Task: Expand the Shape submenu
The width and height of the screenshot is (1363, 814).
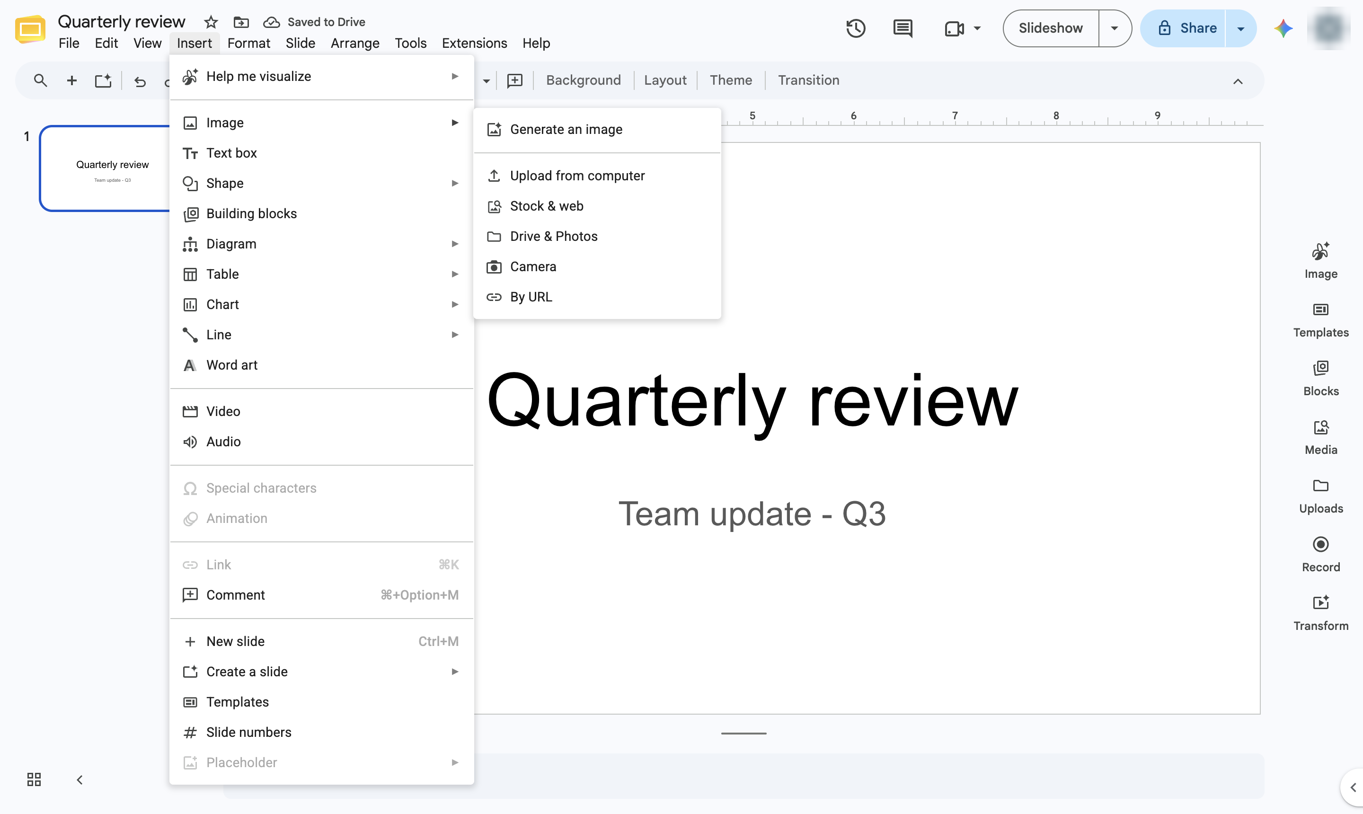Action: coord(321,183)
